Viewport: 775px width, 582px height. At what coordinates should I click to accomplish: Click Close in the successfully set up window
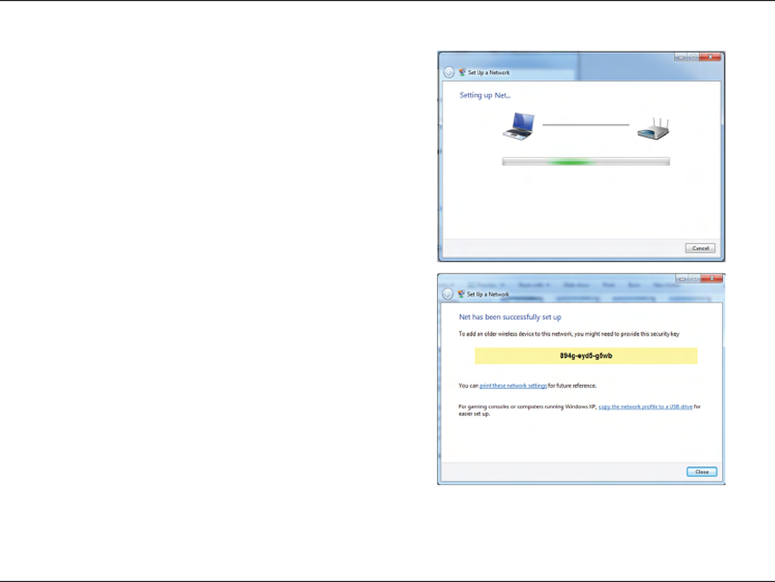tap(702, 472)
